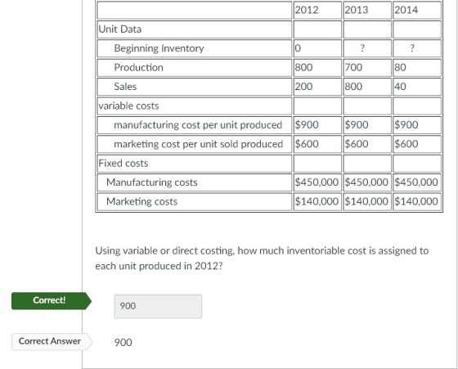This screenshot has height=369, width=458.
Task: Click the 900 value beside Correct Answer
Action: 123,343
